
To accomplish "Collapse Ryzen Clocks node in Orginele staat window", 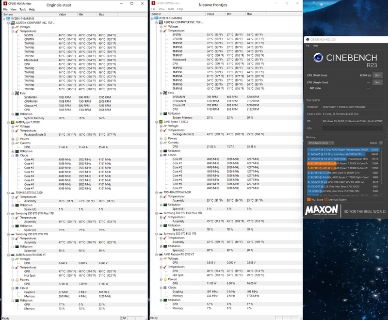I will [13, 156].
